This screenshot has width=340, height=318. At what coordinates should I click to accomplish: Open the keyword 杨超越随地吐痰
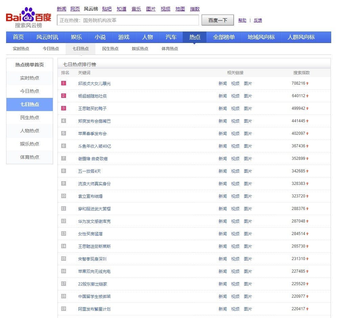(92, 96)
